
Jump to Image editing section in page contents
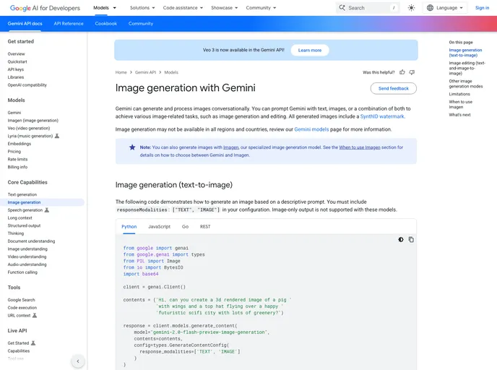click(467, 68)
